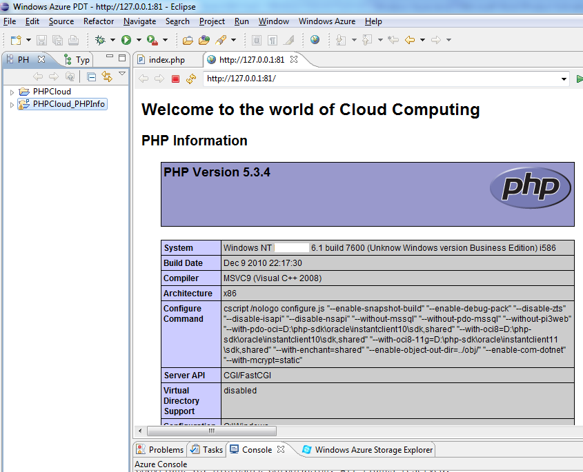Open the Search dropdown arrow

click(x=233, y=40)
